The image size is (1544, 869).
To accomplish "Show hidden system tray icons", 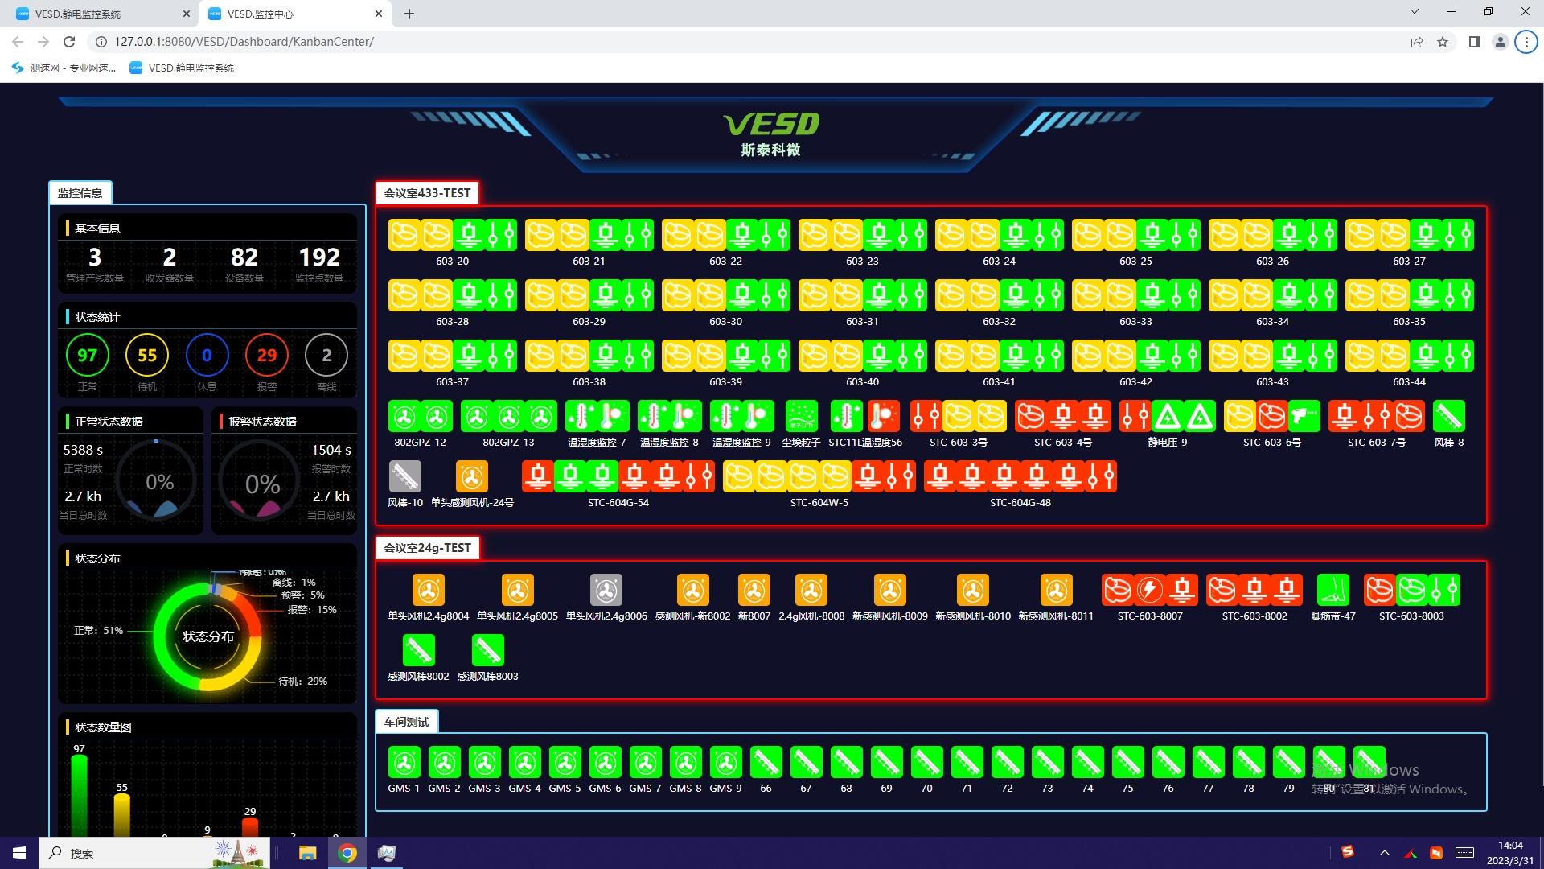I will tap(1384, 853).
